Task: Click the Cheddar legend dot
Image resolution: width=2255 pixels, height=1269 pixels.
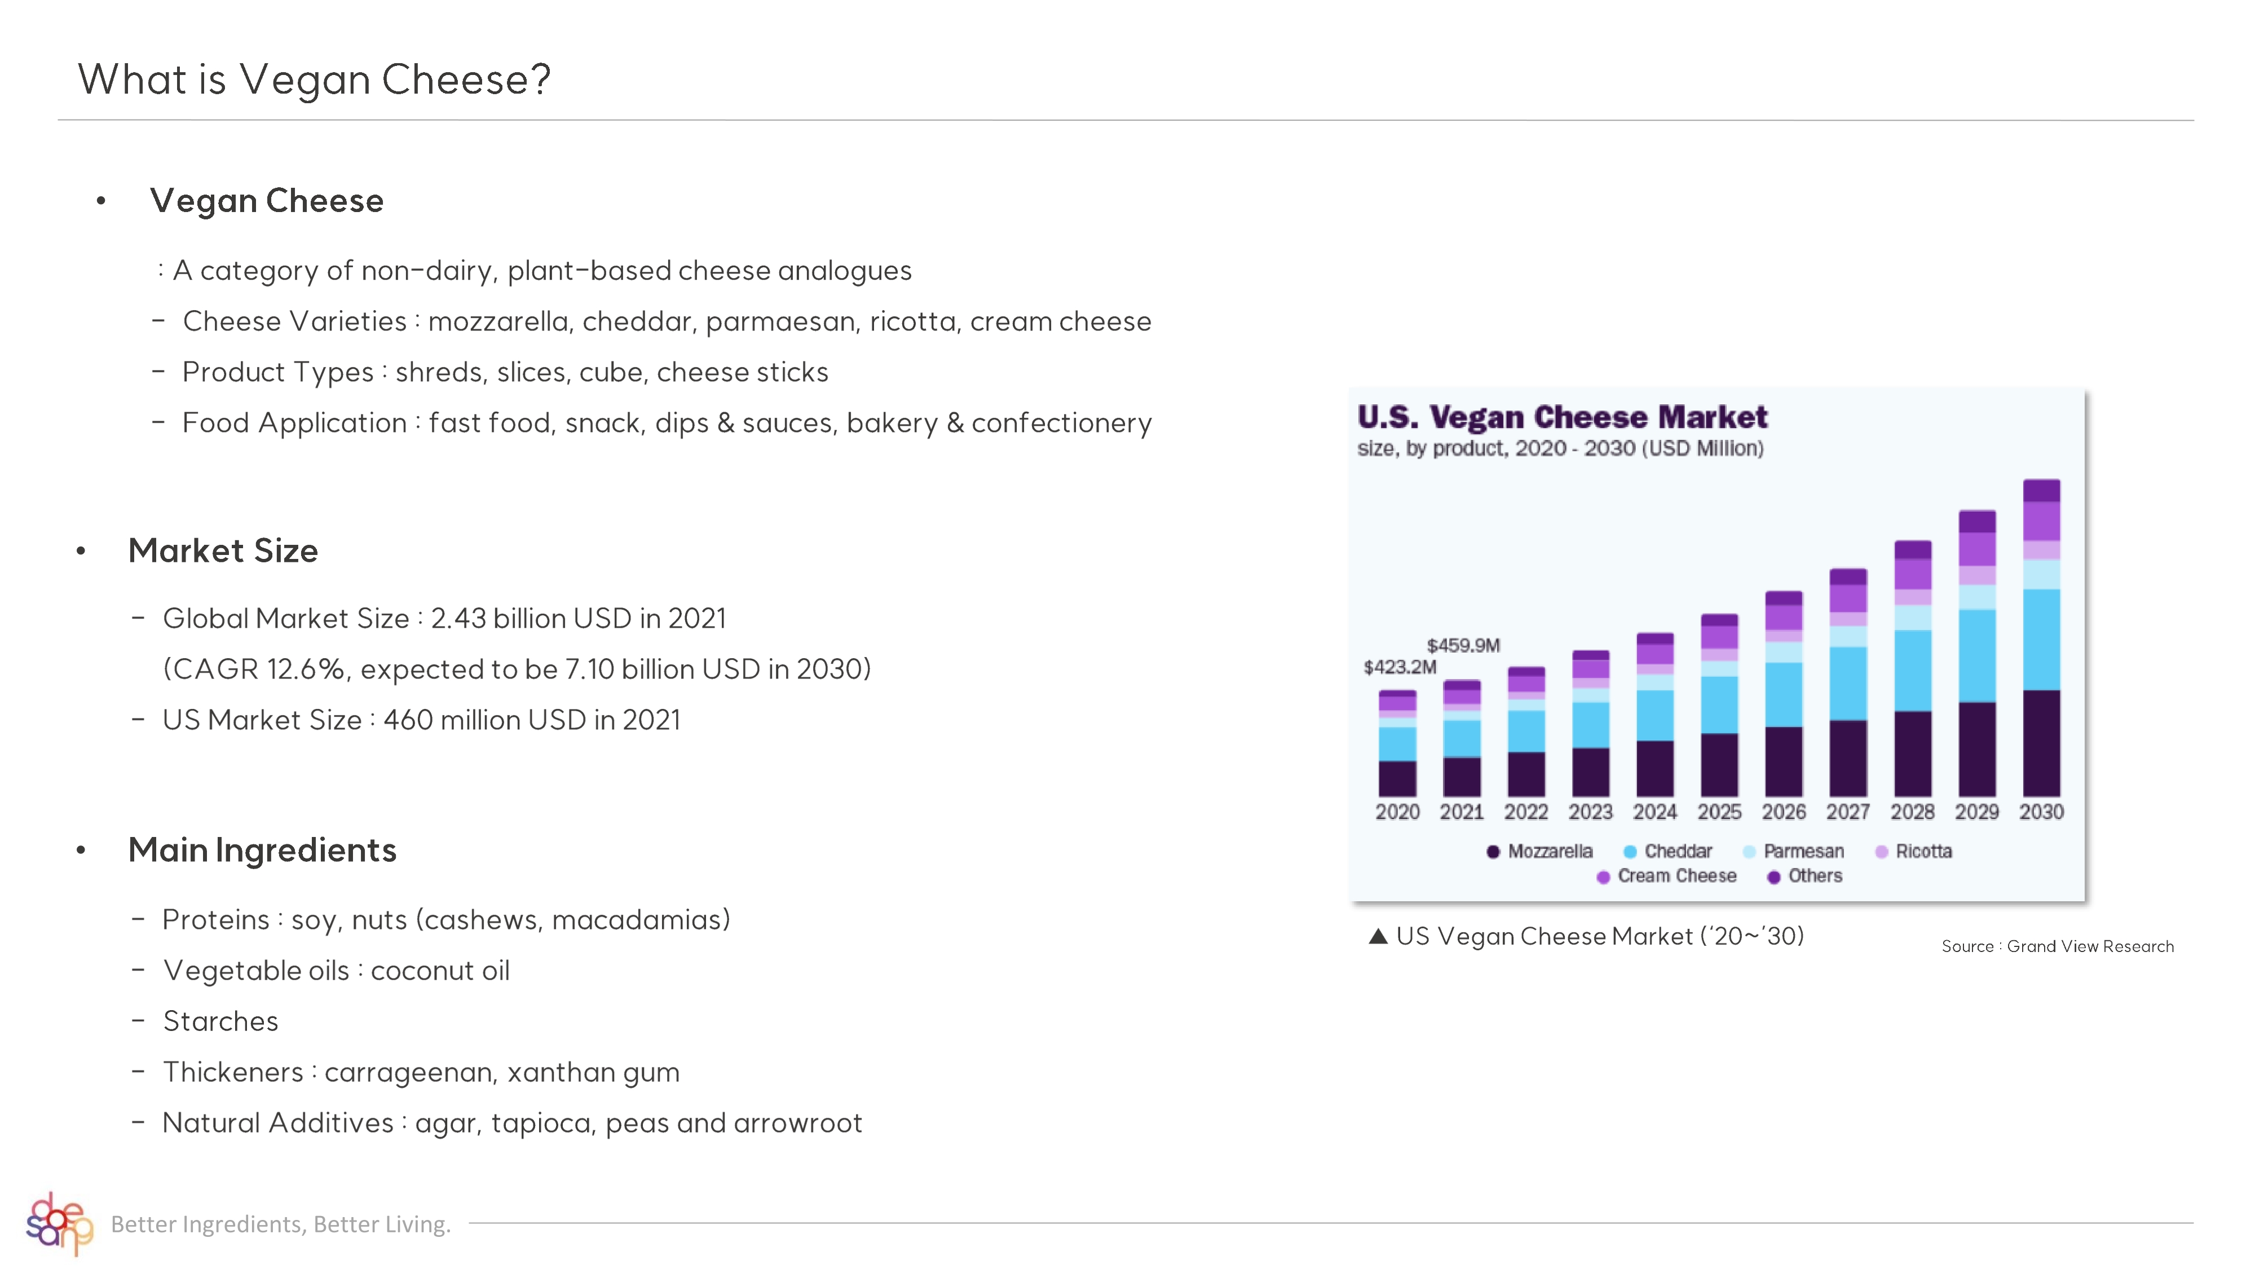Action: 1630,851
